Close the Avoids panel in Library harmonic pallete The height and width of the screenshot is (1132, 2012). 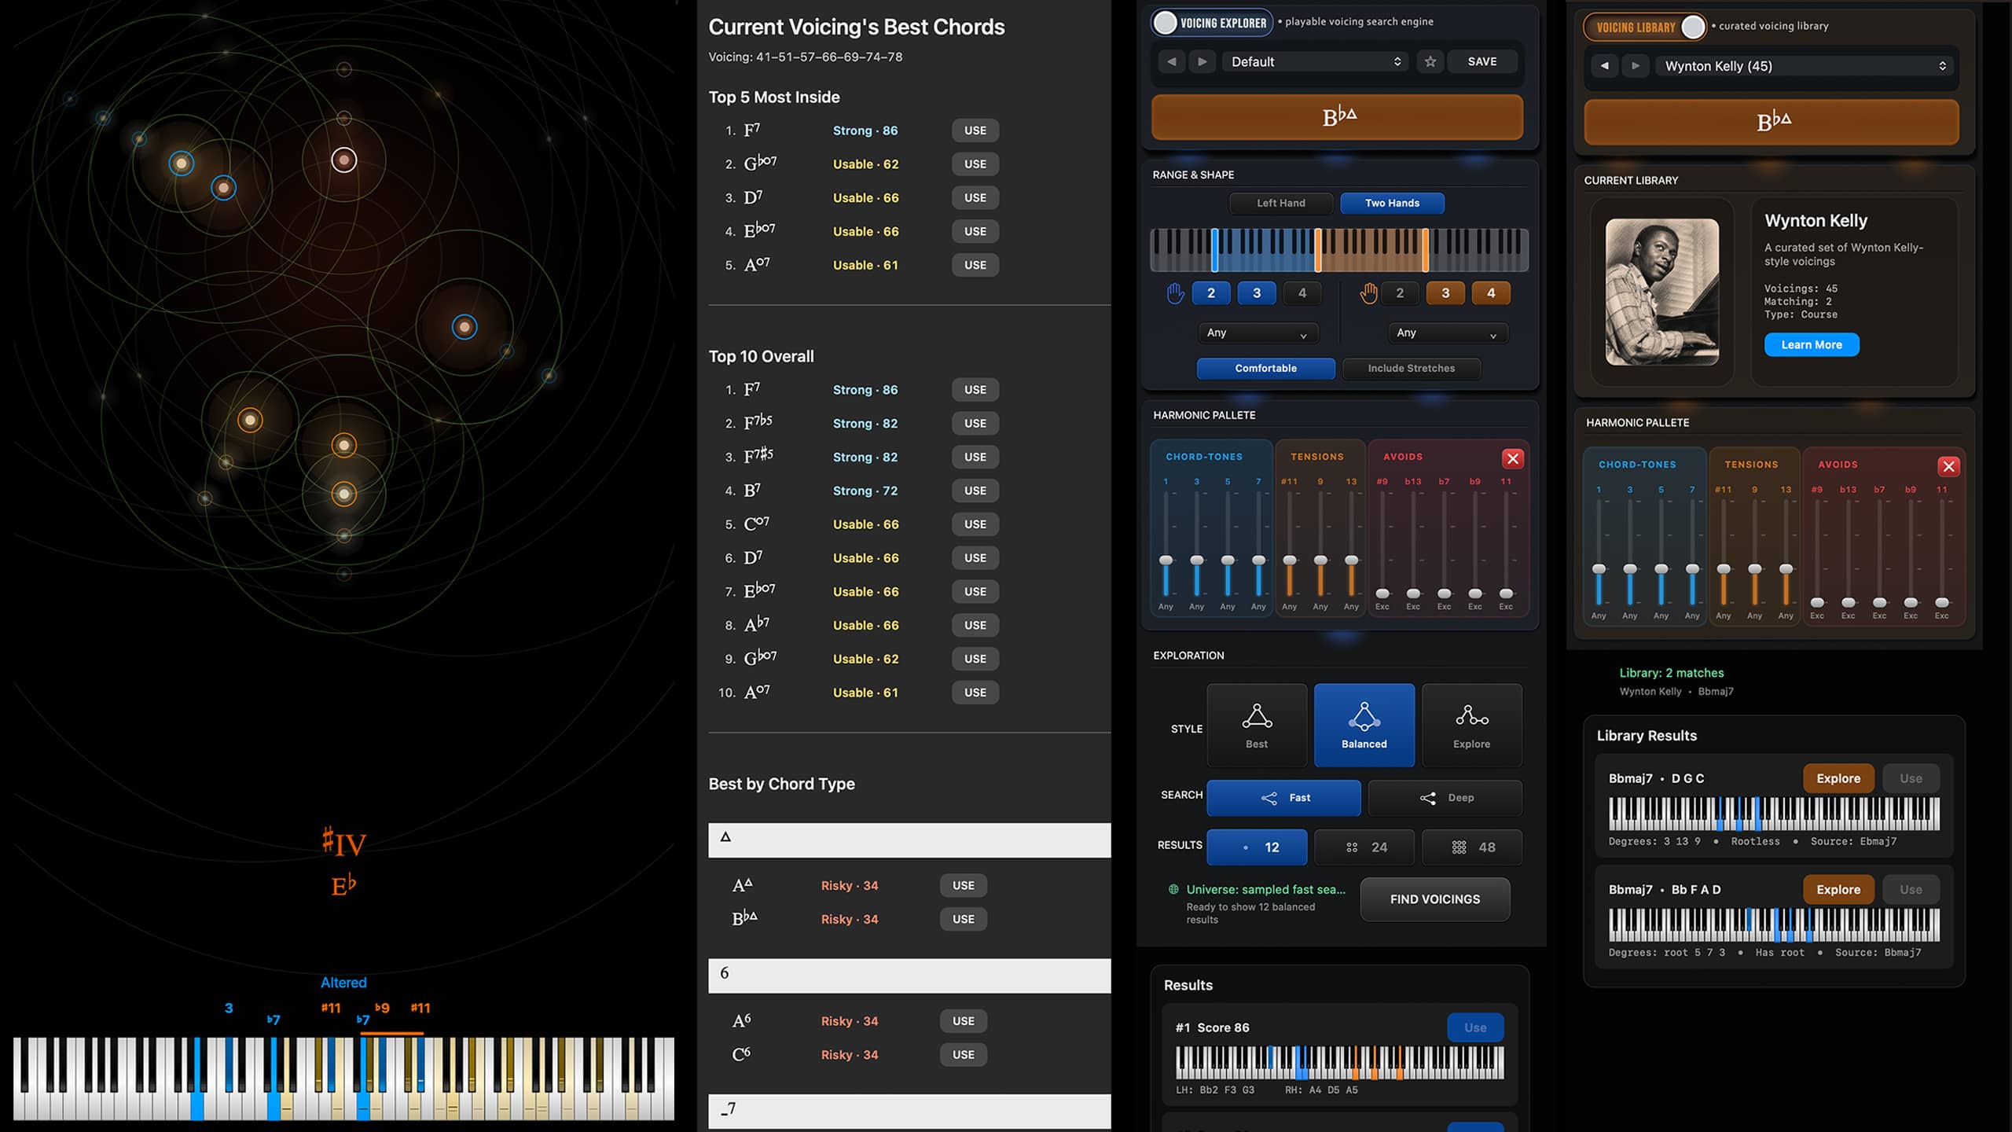1948,466
